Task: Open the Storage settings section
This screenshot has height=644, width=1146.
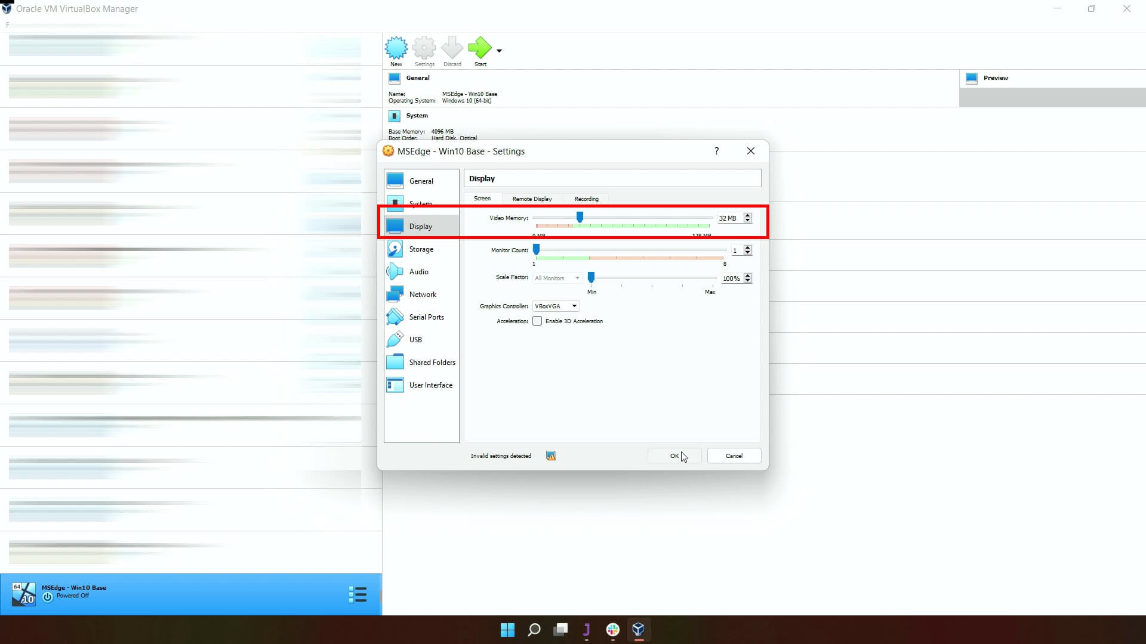Action: [420, 249]
